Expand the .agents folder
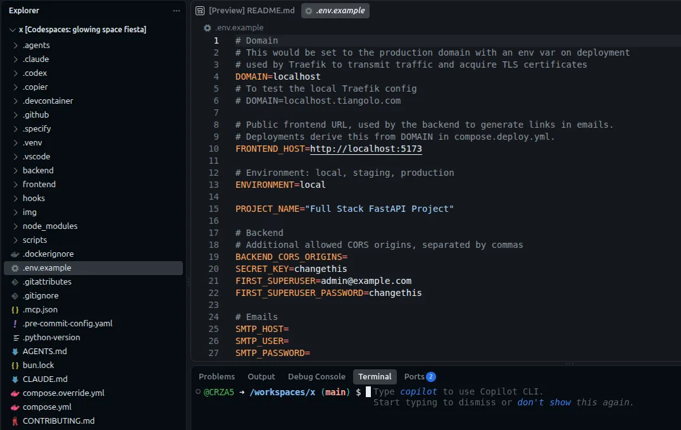 pyautogui.click(x=16, y=45)
